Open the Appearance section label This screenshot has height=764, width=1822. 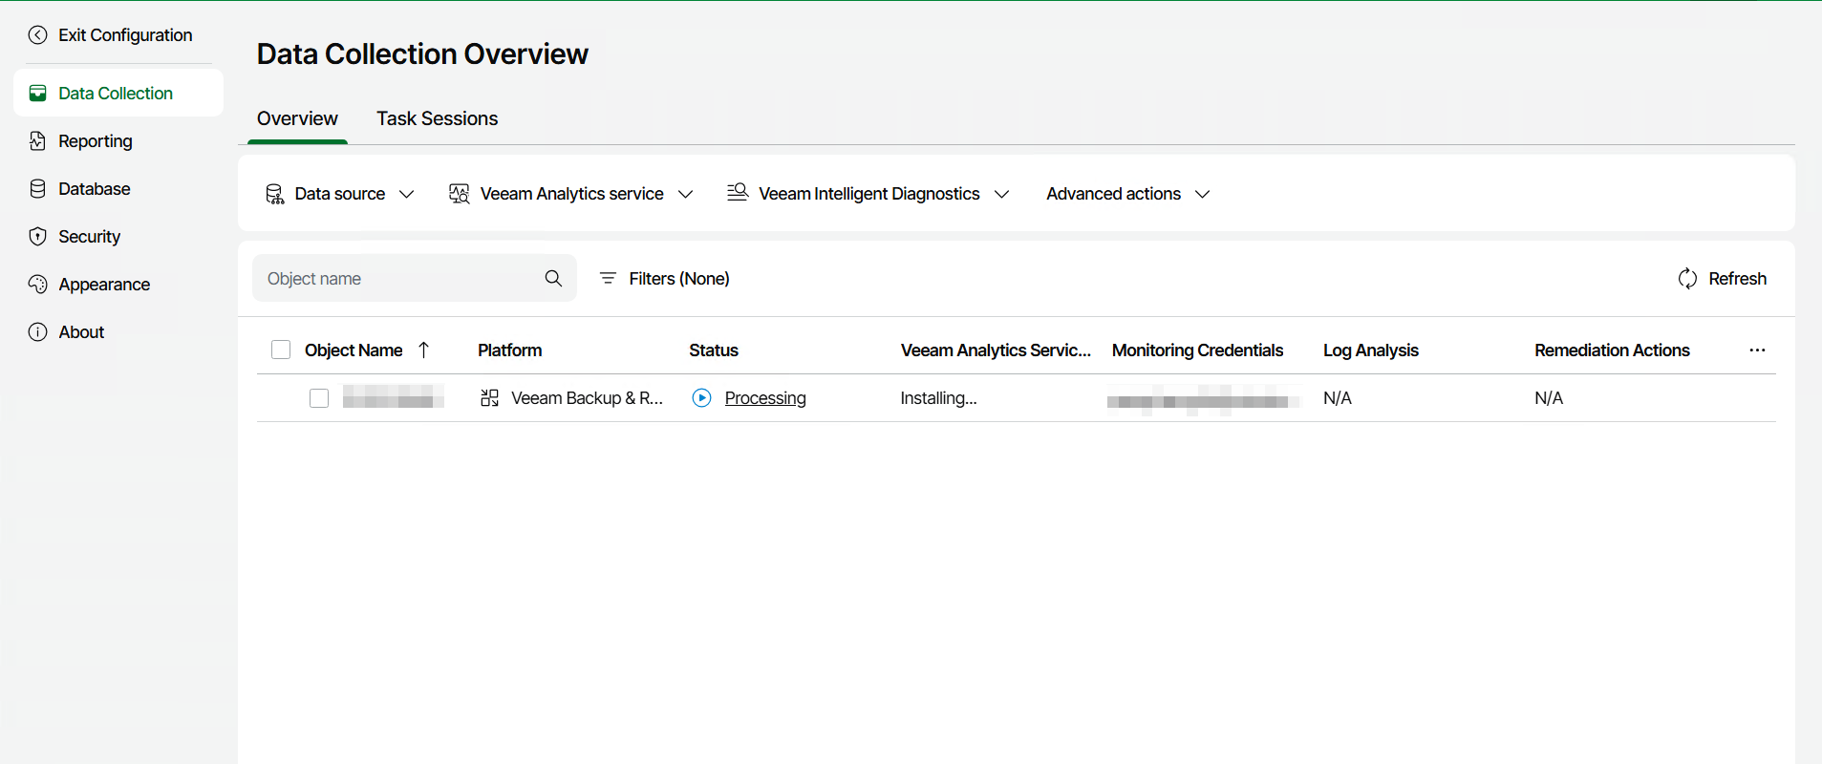(104, 284)
